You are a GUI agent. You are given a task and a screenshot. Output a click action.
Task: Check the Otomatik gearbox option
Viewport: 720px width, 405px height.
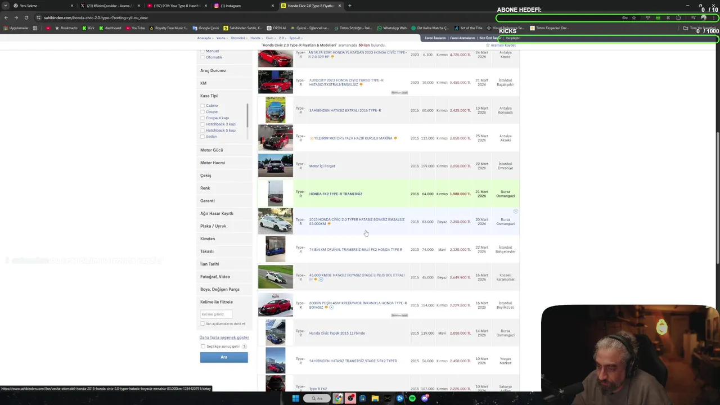(202, 57)
